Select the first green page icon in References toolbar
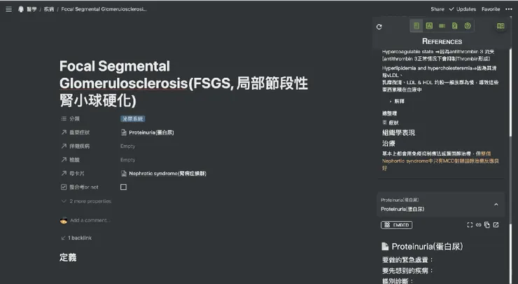 [416, 26]
